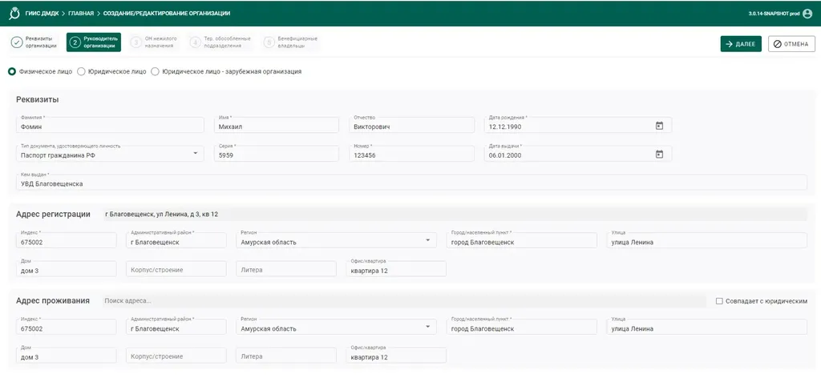This screenshot has height=378, width=821.
Task: Click Литера field in Адрес регистрации
Action: point(286,269)
